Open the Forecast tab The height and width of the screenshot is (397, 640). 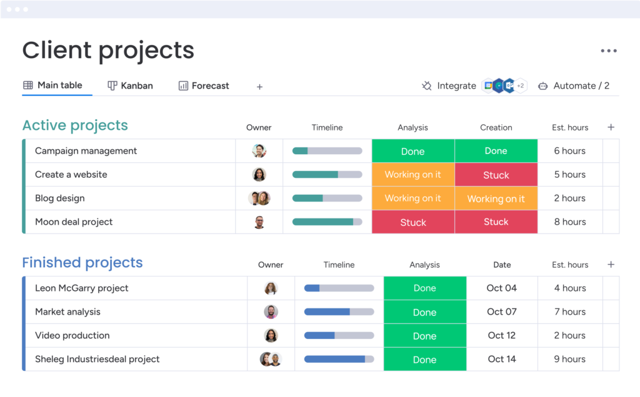click(x=204, y=86)
